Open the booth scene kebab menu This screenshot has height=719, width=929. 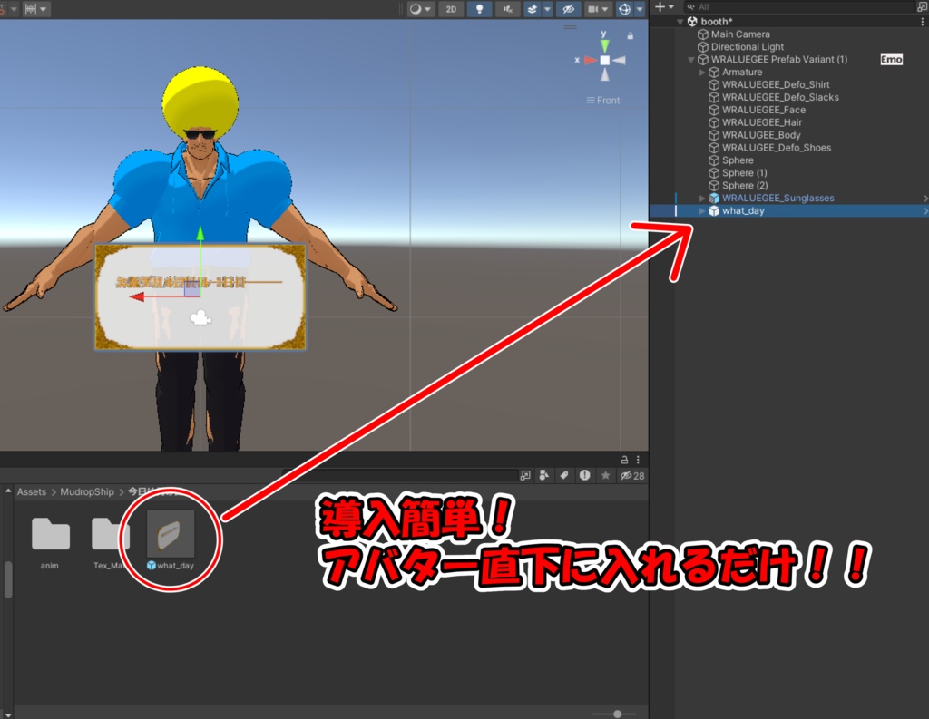(x=922, y=22)
